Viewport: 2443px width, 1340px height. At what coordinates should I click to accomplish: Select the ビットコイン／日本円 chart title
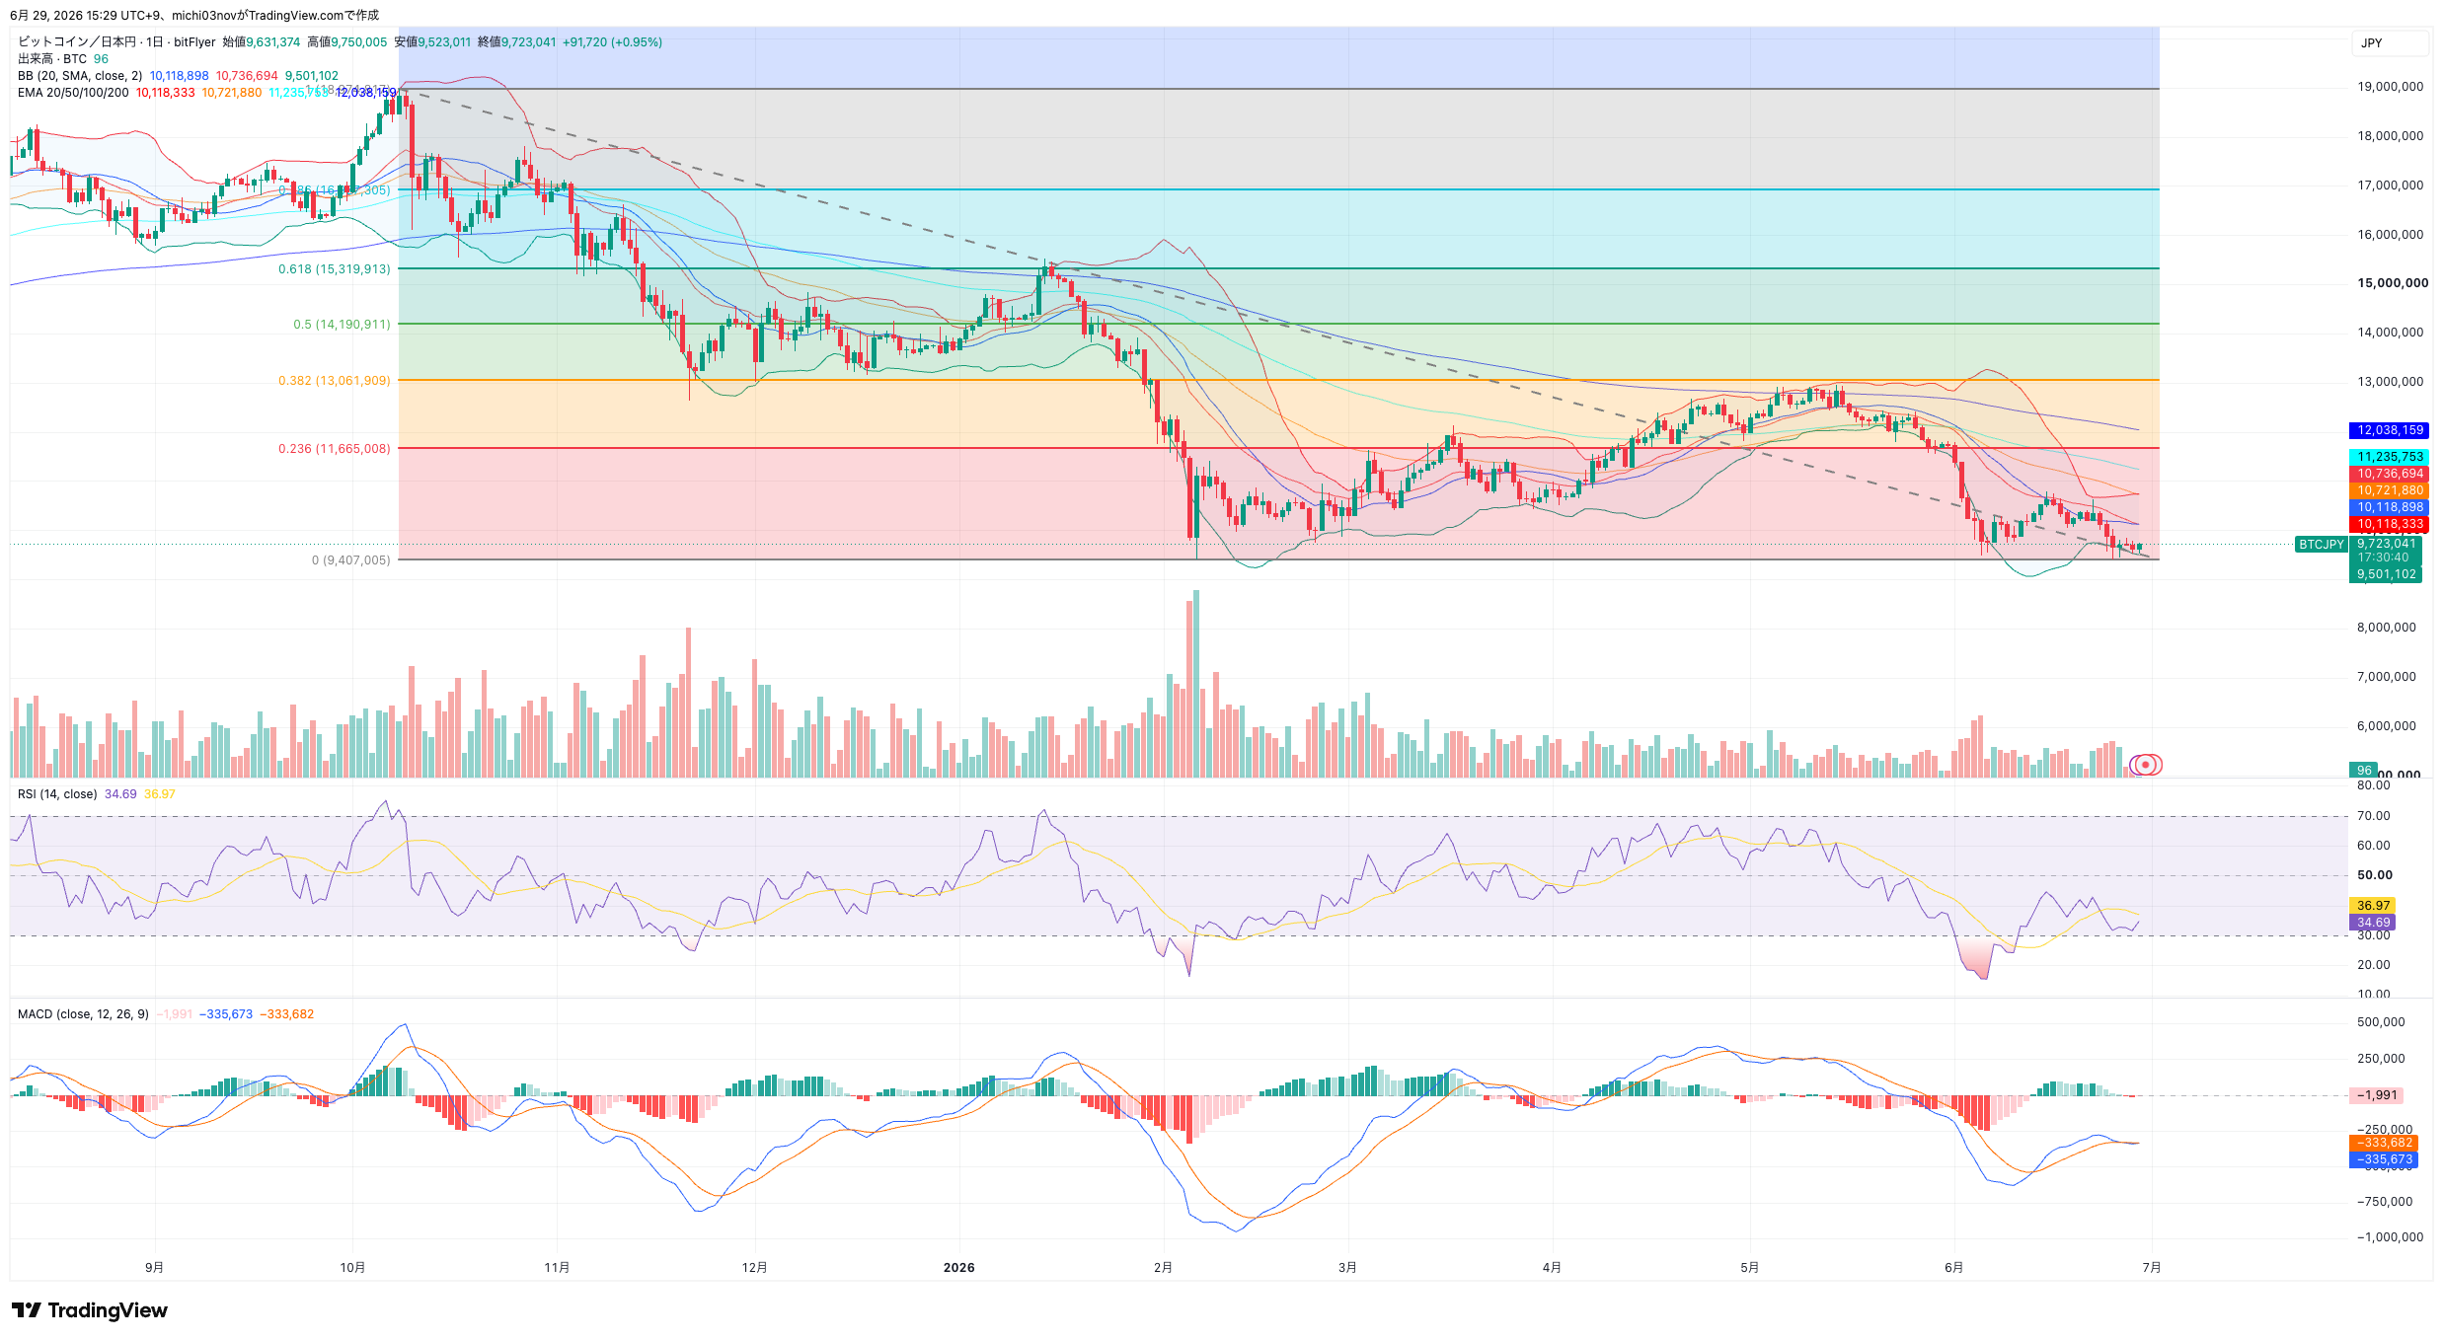77,42
